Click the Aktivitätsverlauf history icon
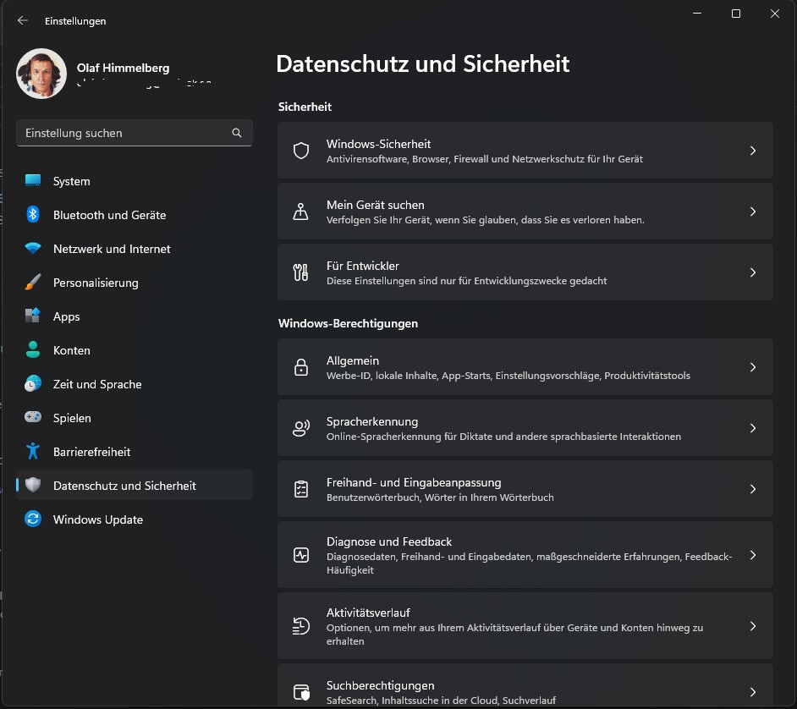The width and height of the screenshot is (797, 709). click(301, 626)
